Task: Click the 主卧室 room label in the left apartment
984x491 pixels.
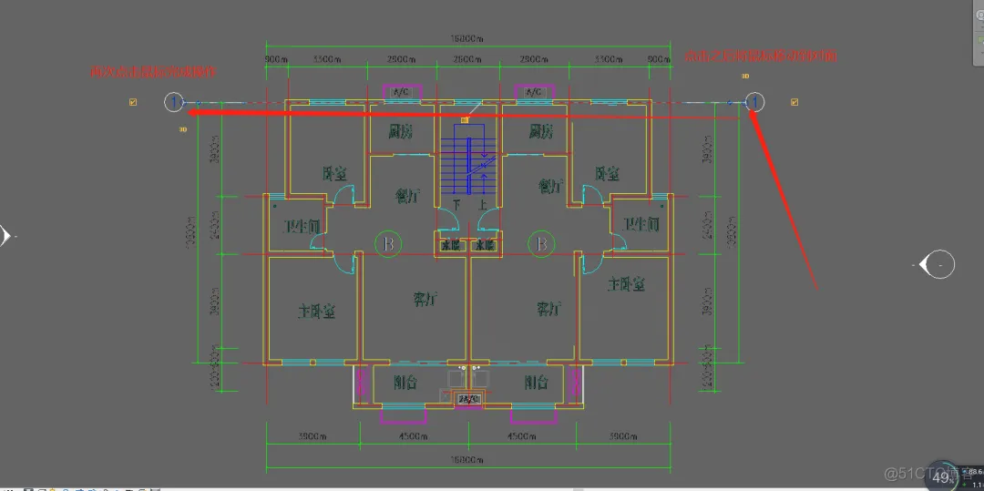Action: [316, 311]
